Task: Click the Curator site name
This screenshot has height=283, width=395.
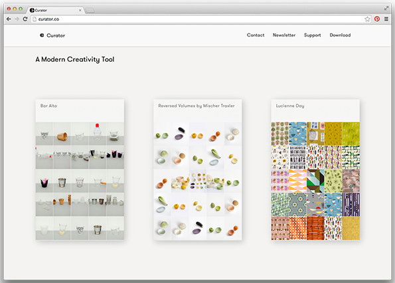Action: click(56, 35)
